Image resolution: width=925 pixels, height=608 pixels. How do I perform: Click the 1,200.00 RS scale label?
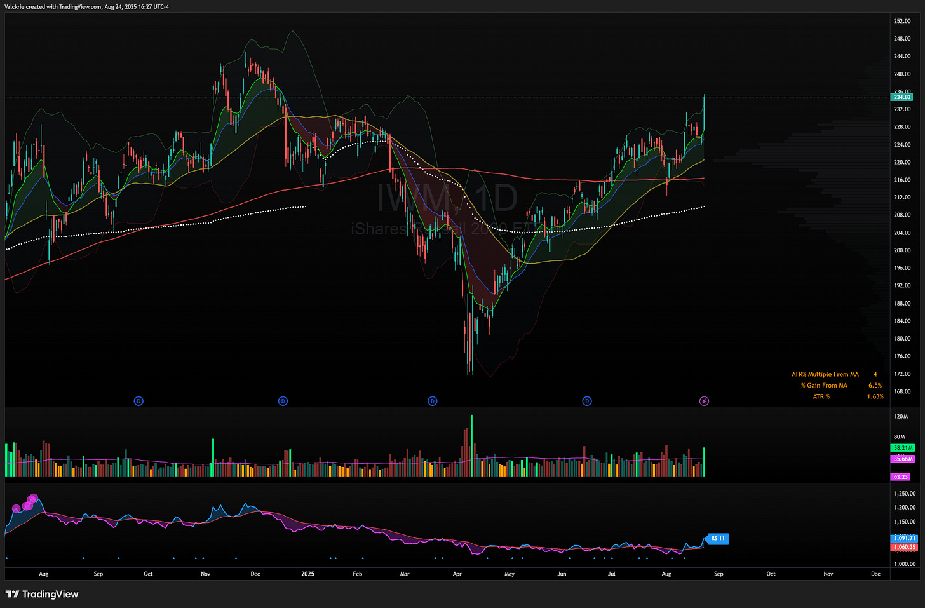[x=905, y=508]
